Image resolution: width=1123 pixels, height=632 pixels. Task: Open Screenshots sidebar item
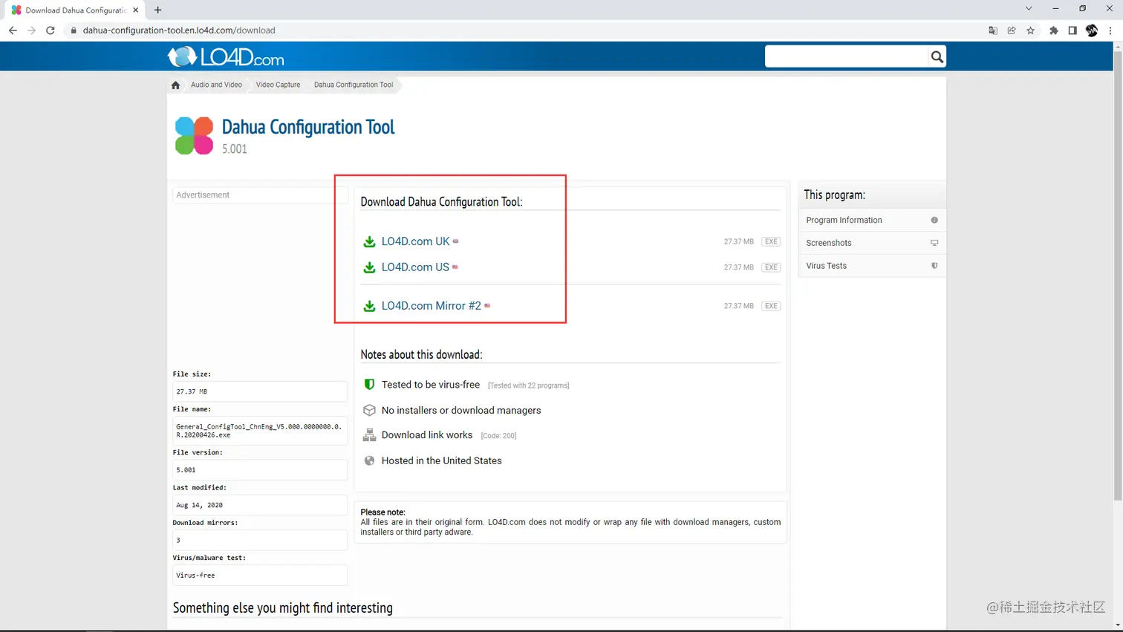click(x=872, y=243)
